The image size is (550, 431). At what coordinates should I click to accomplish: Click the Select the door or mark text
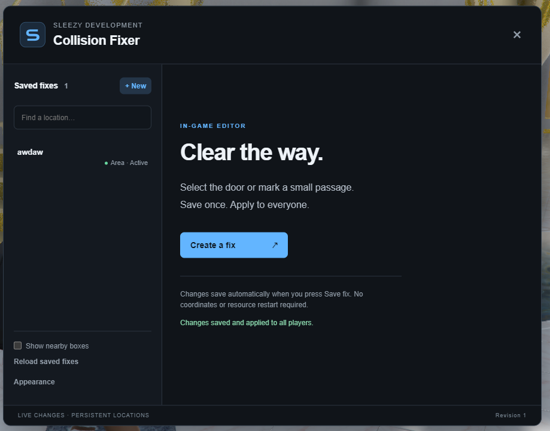tap(267, 188)
